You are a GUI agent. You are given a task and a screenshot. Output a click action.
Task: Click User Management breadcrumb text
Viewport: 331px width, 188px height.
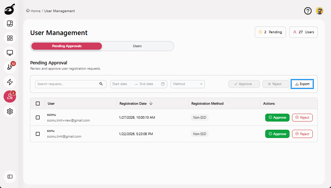[60, 11]
